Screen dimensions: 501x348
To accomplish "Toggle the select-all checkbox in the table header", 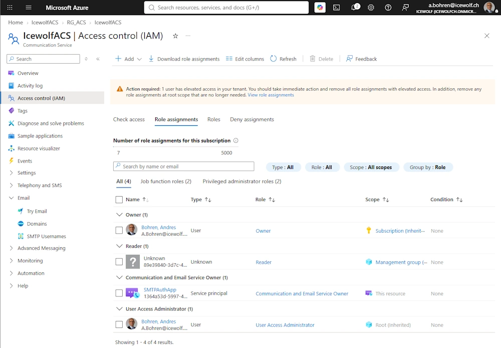I will point(119,200).
